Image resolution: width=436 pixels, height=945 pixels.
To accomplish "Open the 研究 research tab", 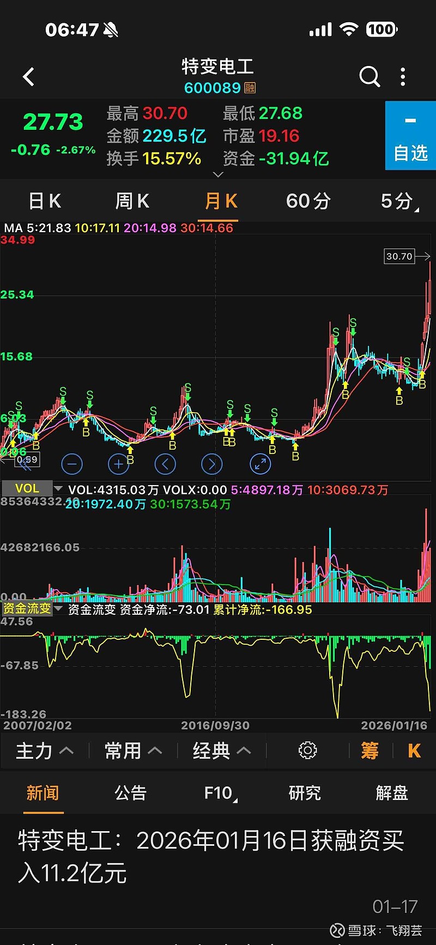I will coord(305,793).
